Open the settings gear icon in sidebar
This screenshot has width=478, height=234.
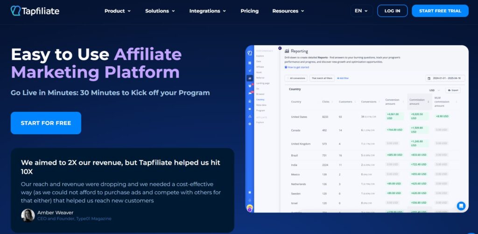(x=250, y=124)
